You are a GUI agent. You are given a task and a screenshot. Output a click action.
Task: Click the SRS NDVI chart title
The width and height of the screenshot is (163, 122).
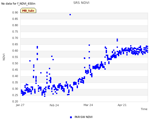tap(81, 3)
